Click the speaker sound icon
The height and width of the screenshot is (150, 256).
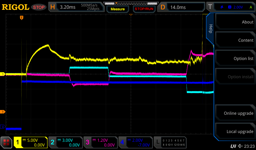coord(240,146)
